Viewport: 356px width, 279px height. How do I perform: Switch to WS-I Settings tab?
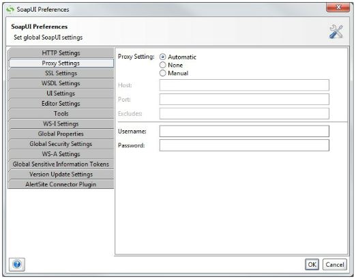[61, 123]
